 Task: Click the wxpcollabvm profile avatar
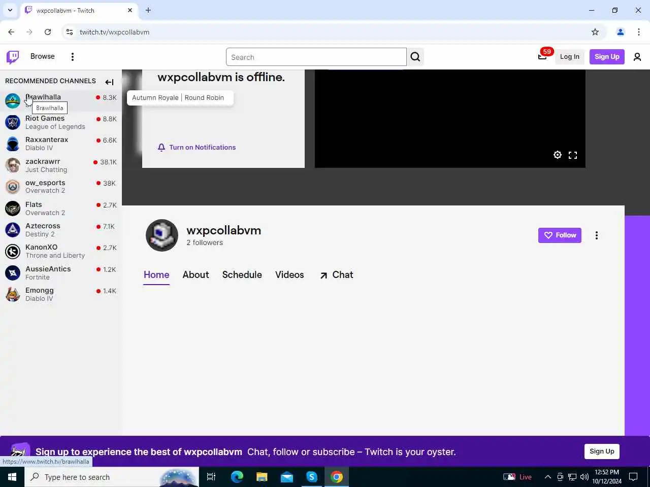tap(162, 235)
